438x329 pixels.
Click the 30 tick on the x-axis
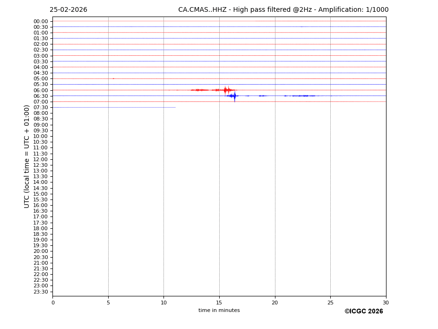386,303
